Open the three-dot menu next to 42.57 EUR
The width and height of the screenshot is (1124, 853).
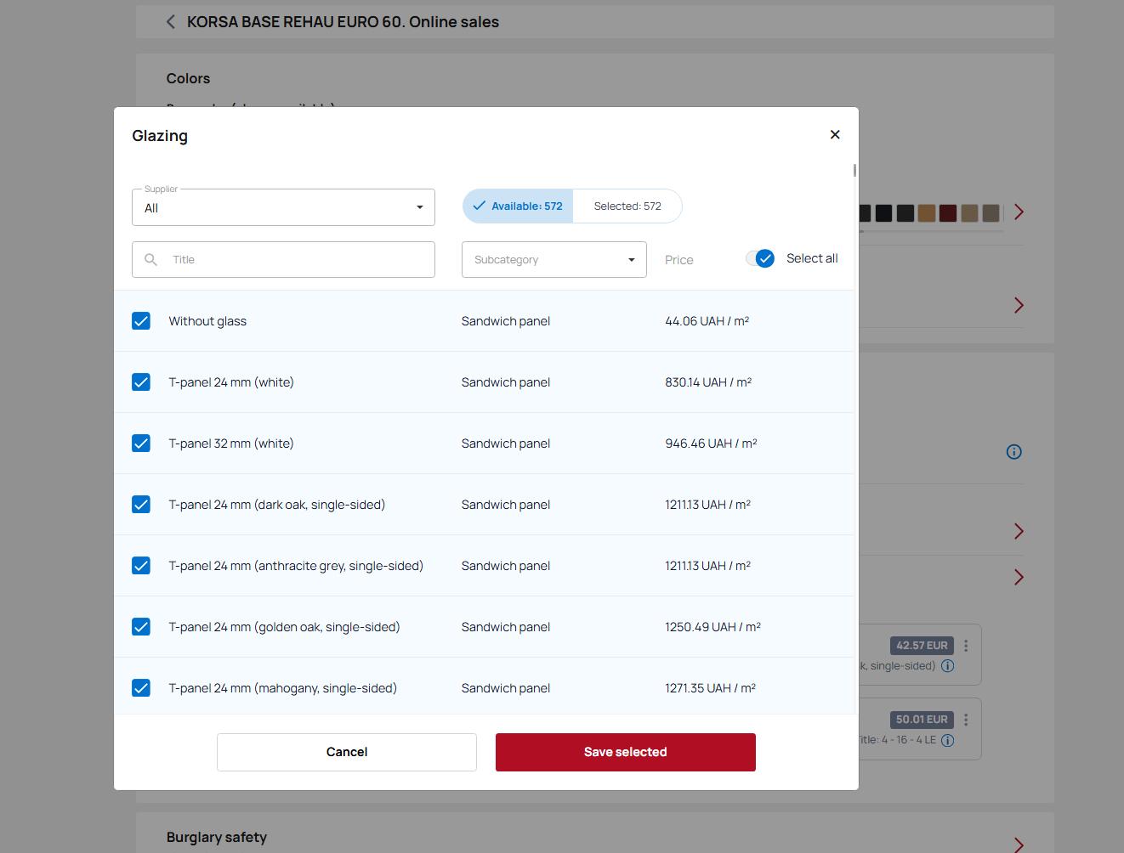(x=966, y=646)
